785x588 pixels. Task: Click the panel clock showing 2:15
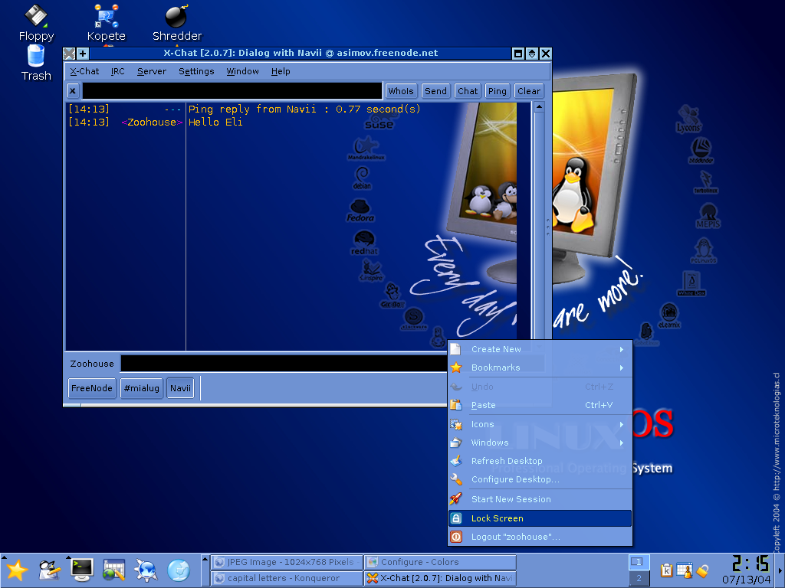tap(751, 564)
